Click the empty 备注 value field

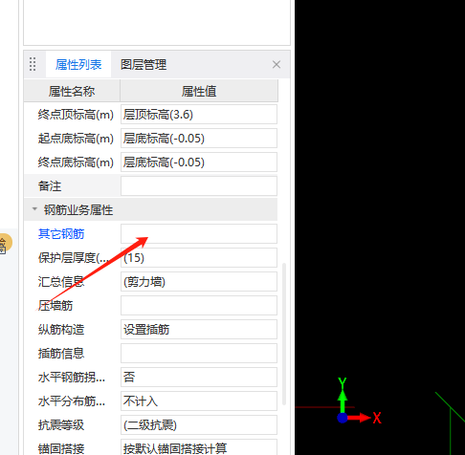[x=199, y=186]
